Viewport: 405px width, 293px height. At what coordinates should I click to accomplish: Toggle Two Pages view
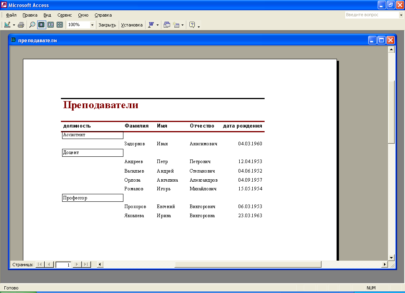[x=51, y=25]
